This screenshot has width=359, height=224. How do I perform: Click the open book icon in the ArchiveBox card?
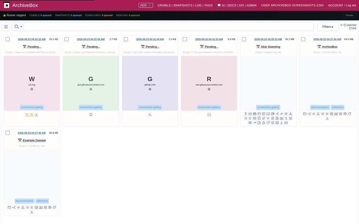pos(336,114)
